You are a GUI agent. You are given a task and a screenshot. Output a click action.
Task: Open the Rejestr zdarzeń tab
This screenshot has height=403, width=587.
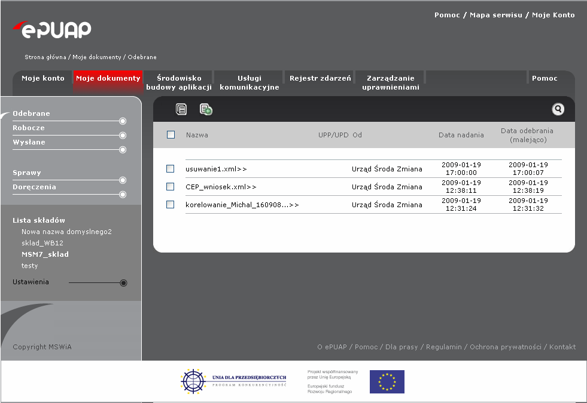click(x=320, y=78)
